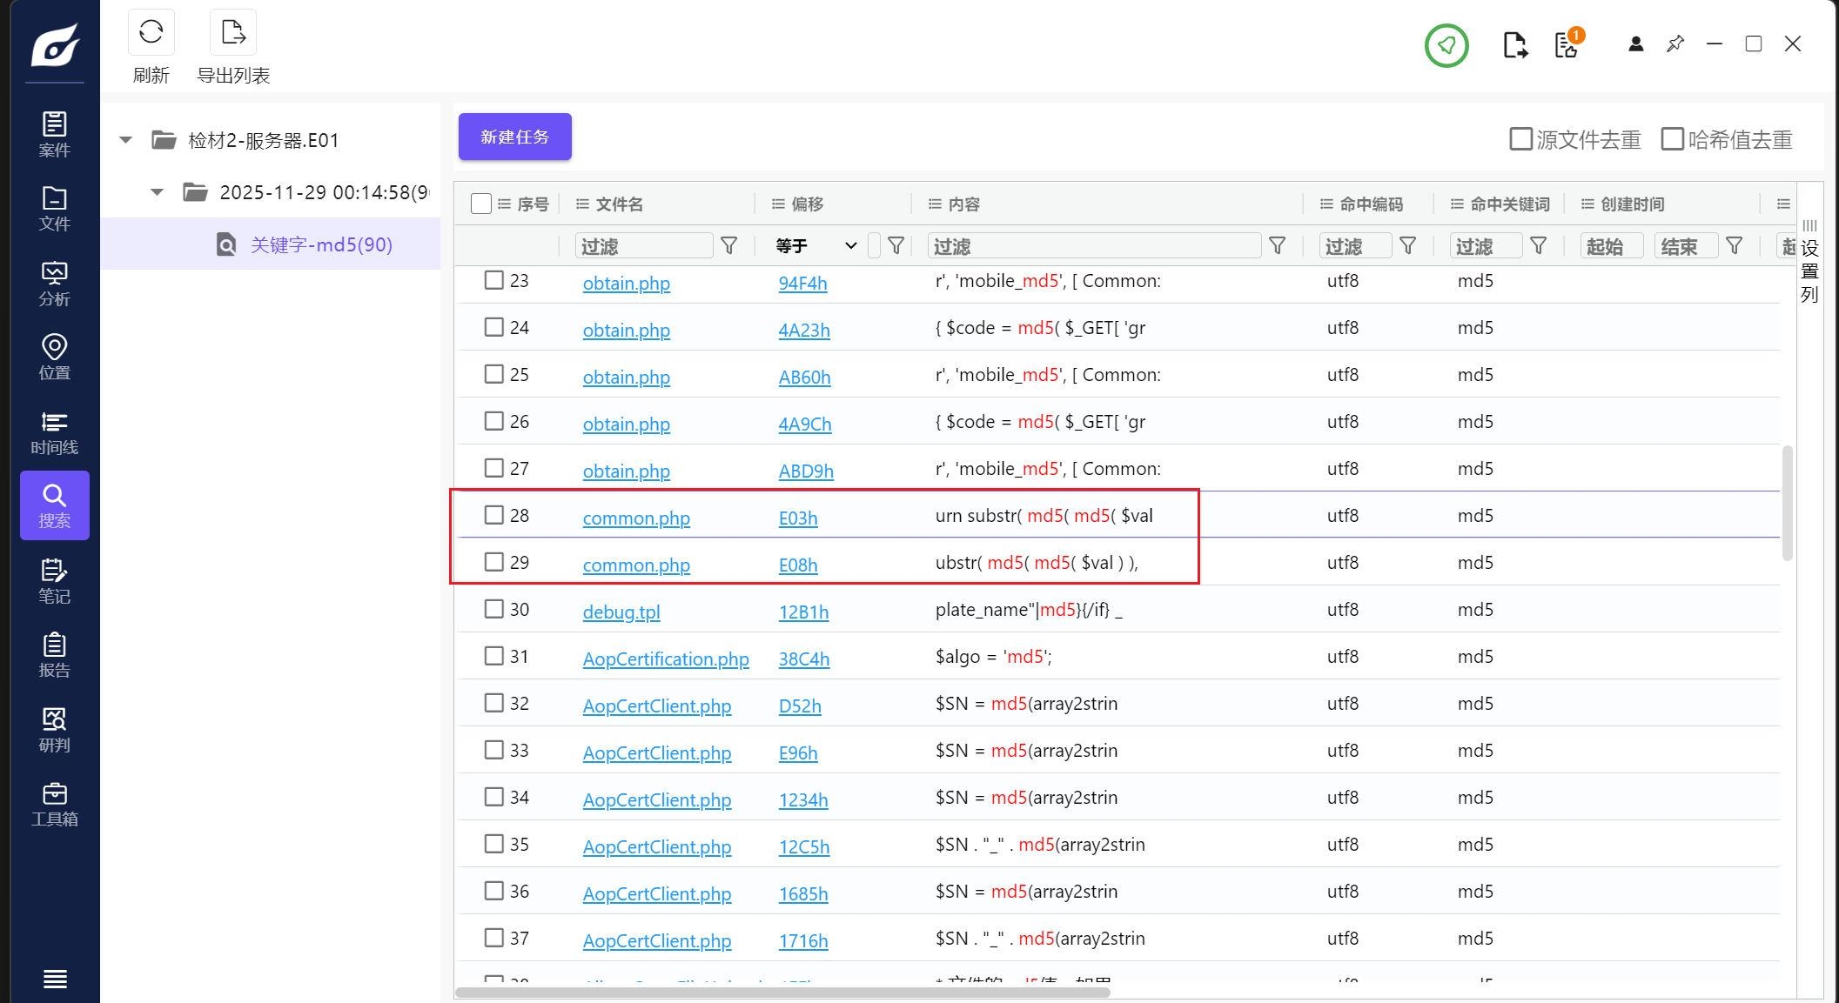Screen dimensions: 1839x1003
Task: Open AopCertification.php file link
Action: pos(666,659)
